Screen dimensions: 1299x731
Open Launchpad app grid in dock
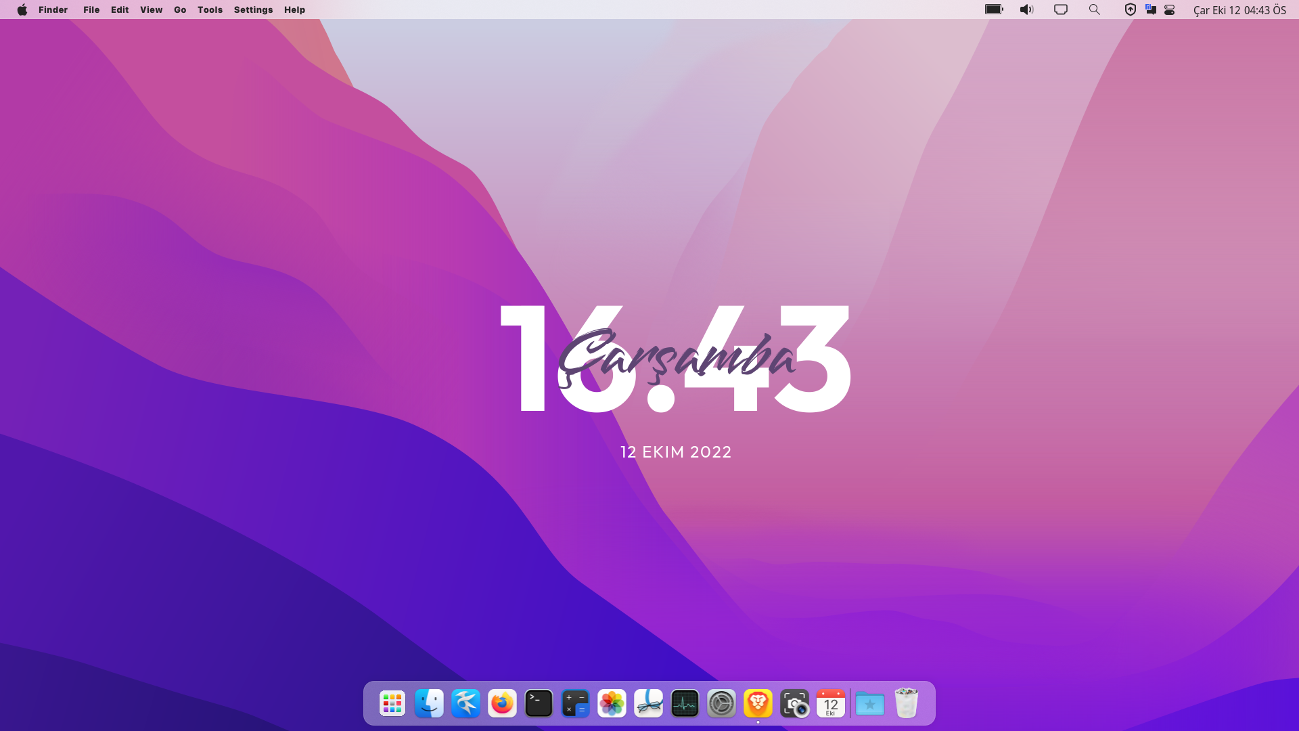point(392,703)
